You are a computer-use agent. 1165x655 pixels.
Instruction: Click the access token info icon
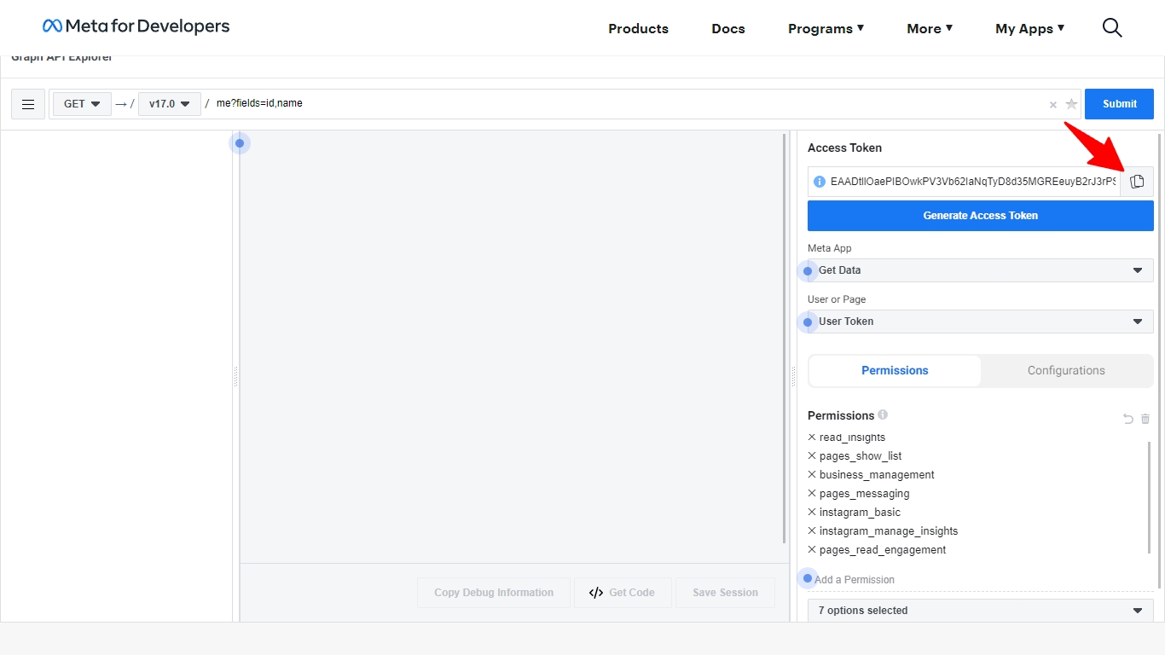pos(820,182)
